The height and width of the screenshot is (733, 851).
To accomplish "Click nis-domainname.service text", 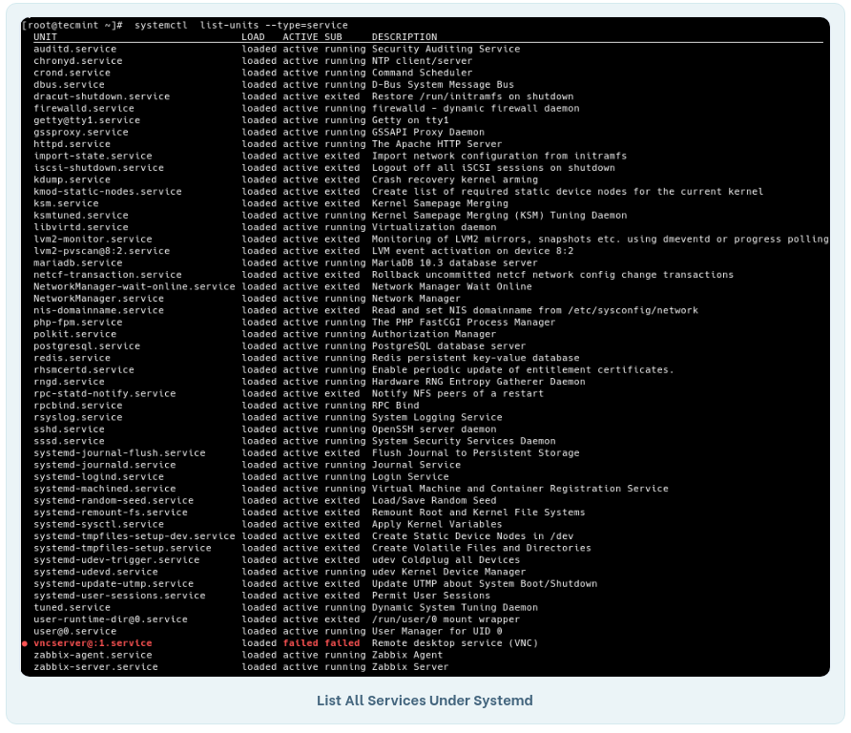I will coord(99,310).
